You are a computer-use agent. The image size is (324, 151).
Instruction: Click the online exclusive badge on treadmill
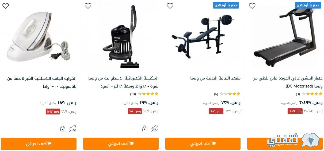pyautogui.click(x=308, y=5)
